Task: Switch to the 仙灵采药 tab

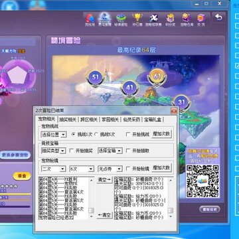Action: [131, 119]
